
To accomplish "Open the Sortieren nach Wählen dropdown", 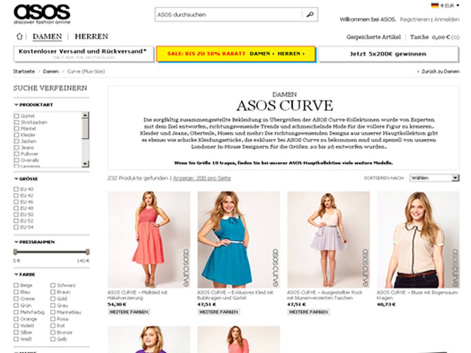I will [x=434, y=178].
